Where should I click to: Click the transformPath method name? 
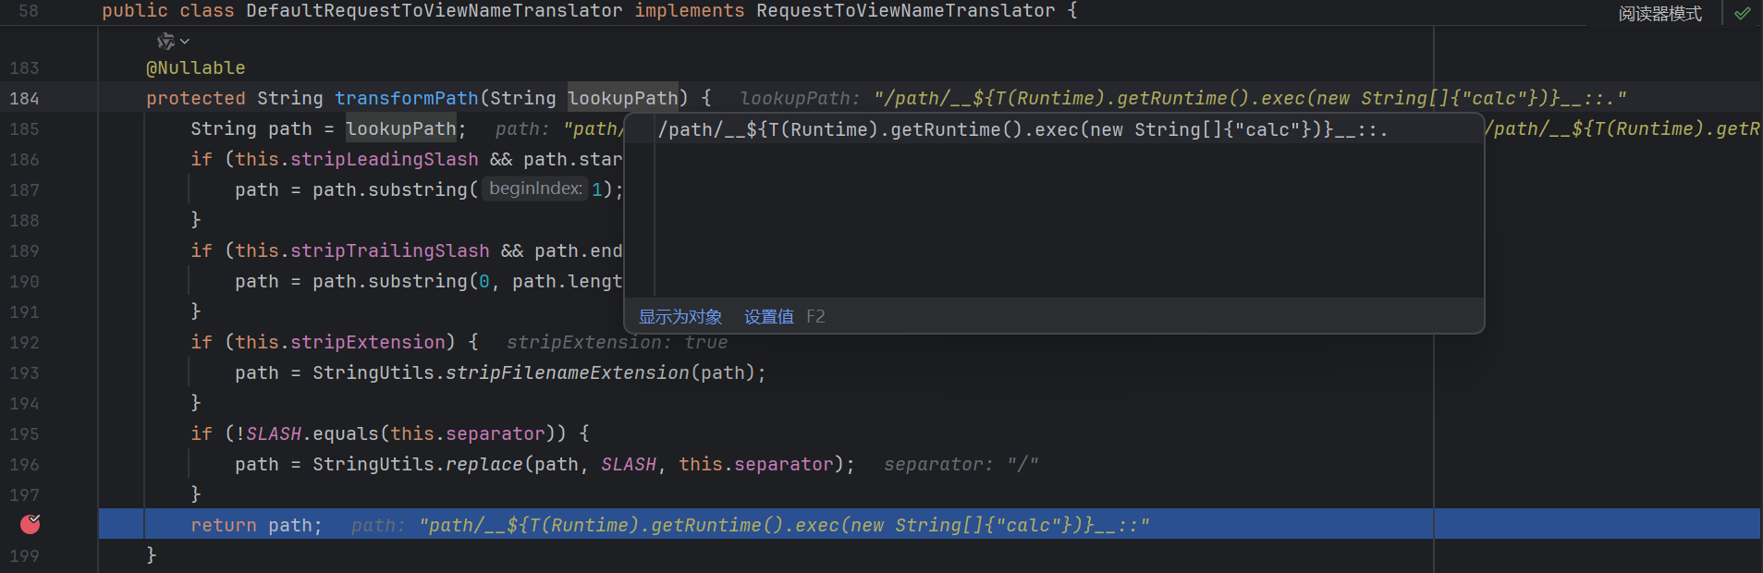[x=406, y=98]
